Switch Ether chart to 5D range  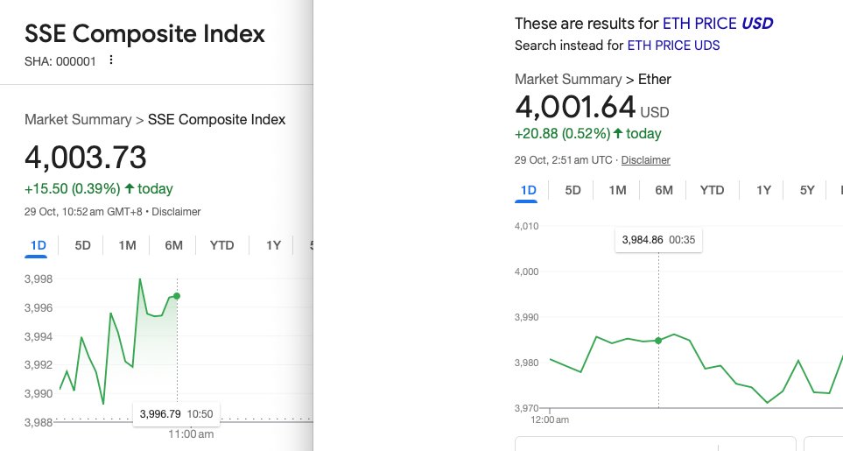point(573,190)
